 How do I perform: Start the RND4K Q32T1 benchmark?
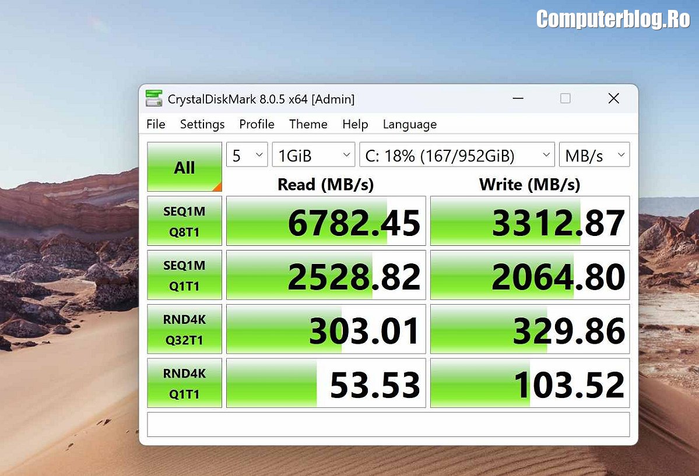[184, 329]
